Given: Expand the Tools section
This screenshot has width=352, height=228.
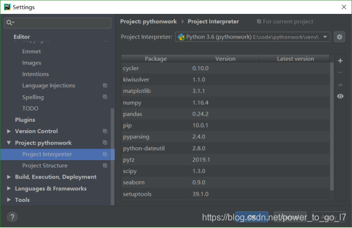Looking at the screenshot, I should click(x=9, y=200).
